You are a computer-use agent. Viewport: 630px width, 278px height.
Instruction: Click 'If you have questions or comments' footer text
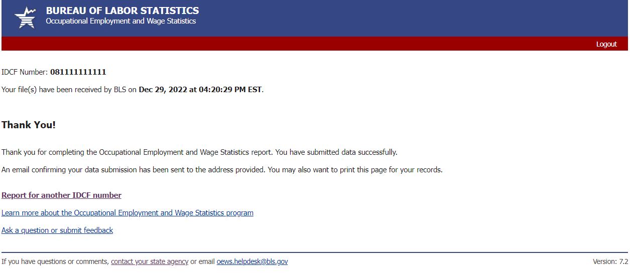point(55,261)
